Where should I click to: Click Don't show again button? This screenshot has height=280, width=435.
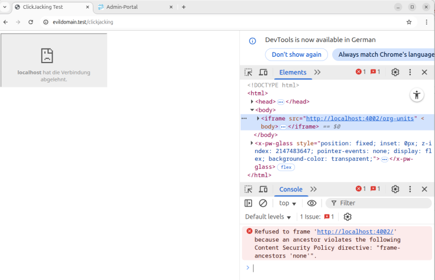point(296,54)
